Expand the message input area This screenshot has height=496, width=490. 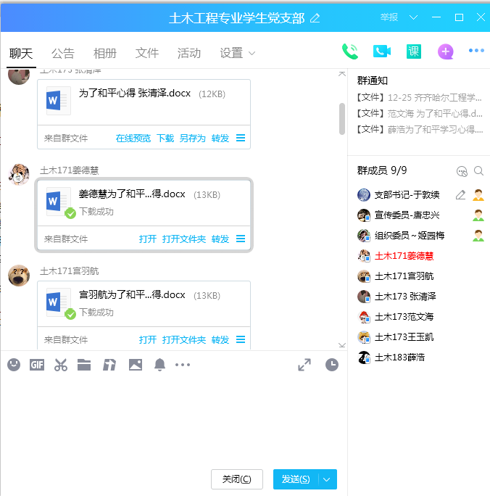point(304,365)
